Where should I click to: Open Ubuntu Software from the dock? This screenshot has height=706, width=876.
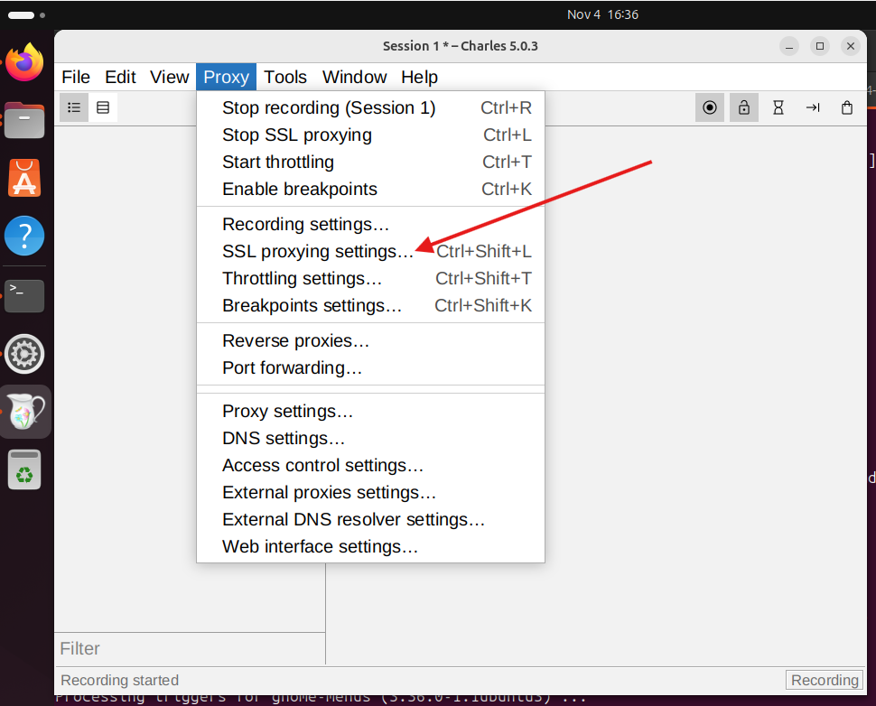point(24,178)
